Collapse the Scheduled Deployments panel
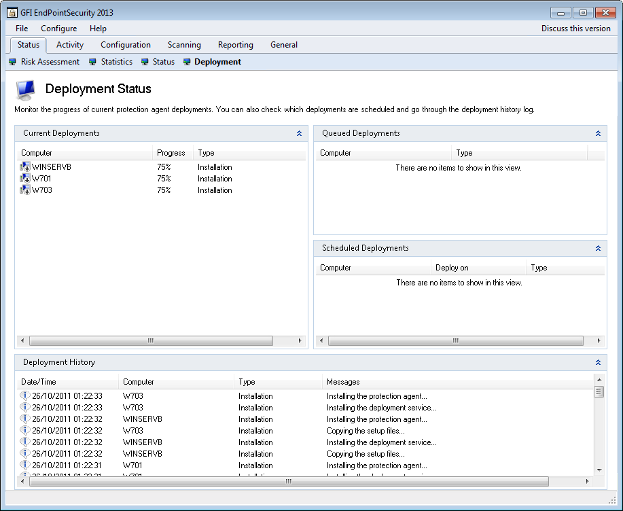Viewport: 623px width, 511px height. 598,249
